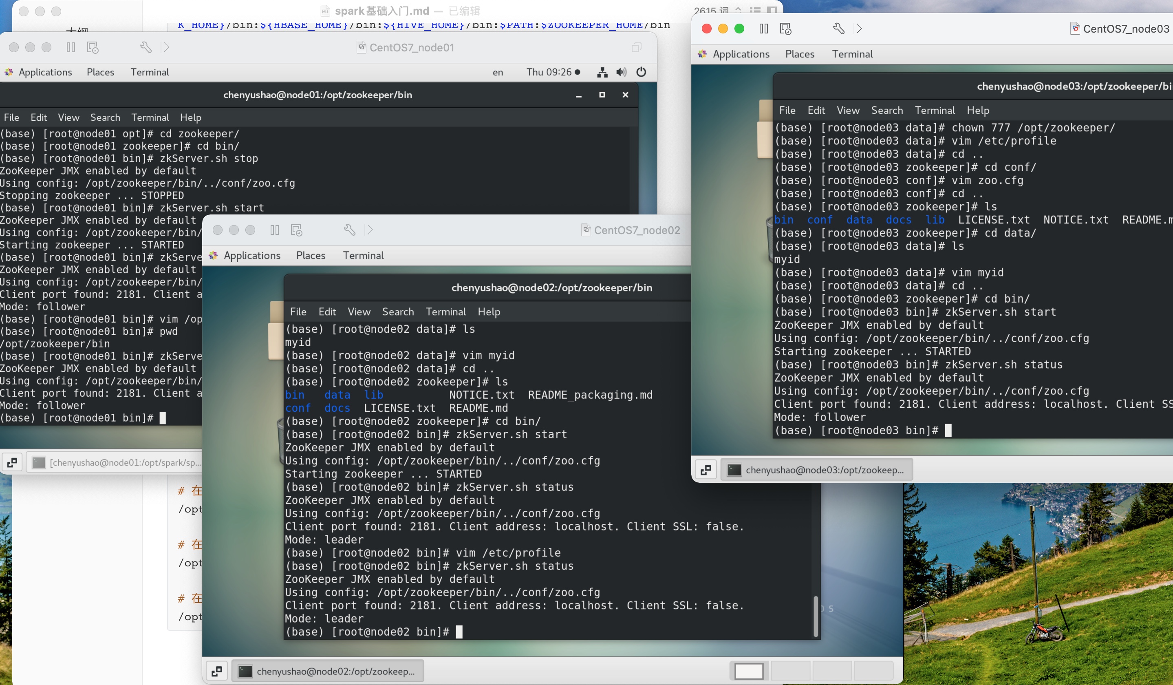The image size is (1173, 685).
Task: Open View menu in node03 terminal
Action: tap(848, 110)
